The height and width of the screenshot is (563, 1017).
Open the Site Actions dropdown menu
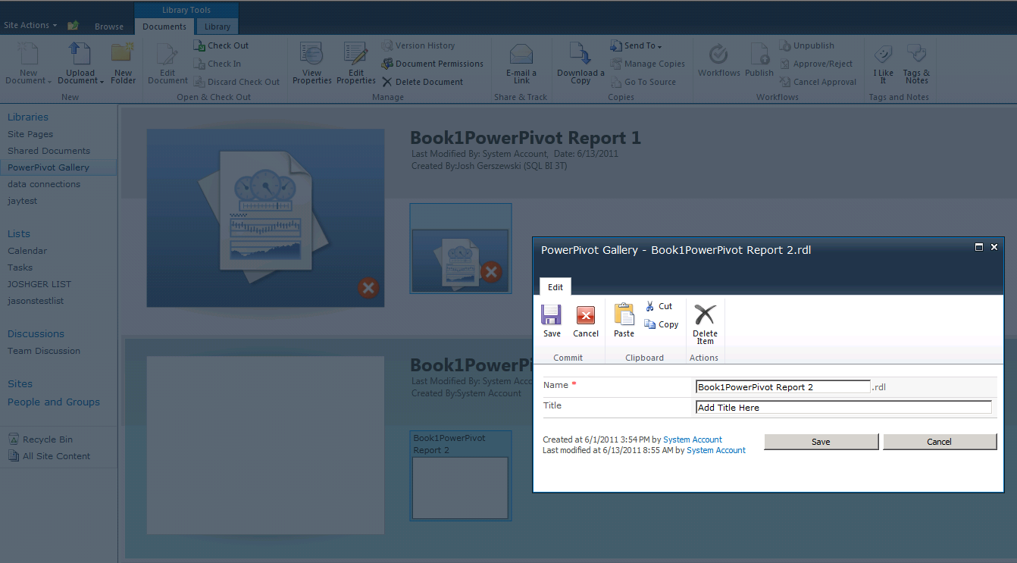click(x=30, y=25)
